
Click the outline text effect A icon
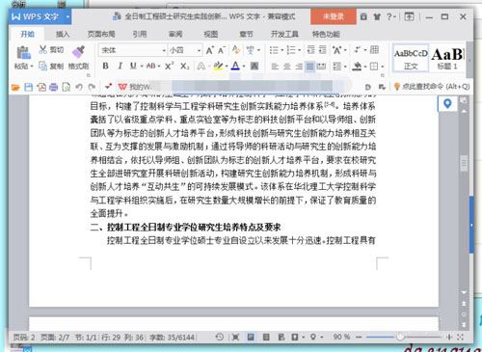pyautogui.click(x=201, y=67)
